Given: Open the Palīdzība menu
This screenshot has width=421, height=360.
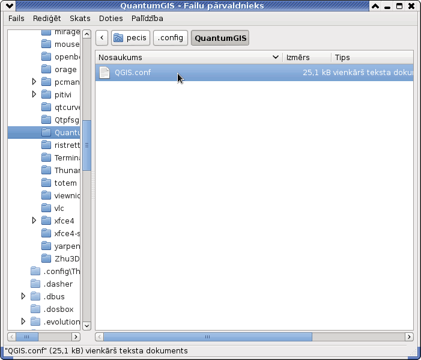Looking at the screenshot, I should [x=147, y=18].
